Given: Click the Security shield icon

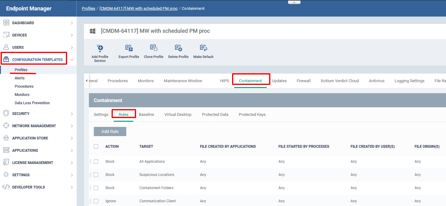Looking at the screenshot, I should pos(6,113).
